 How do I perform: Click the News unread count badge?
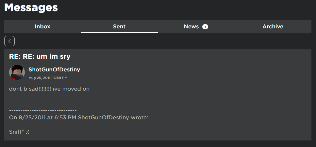click(x=205, y=27)
